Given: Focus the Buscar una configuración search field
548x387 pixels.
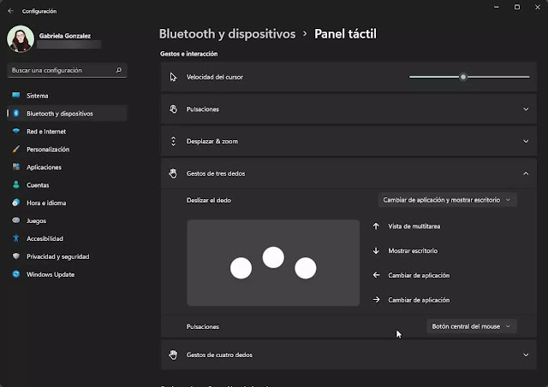Looking at the screenshot, I should [x=67, y=70].
